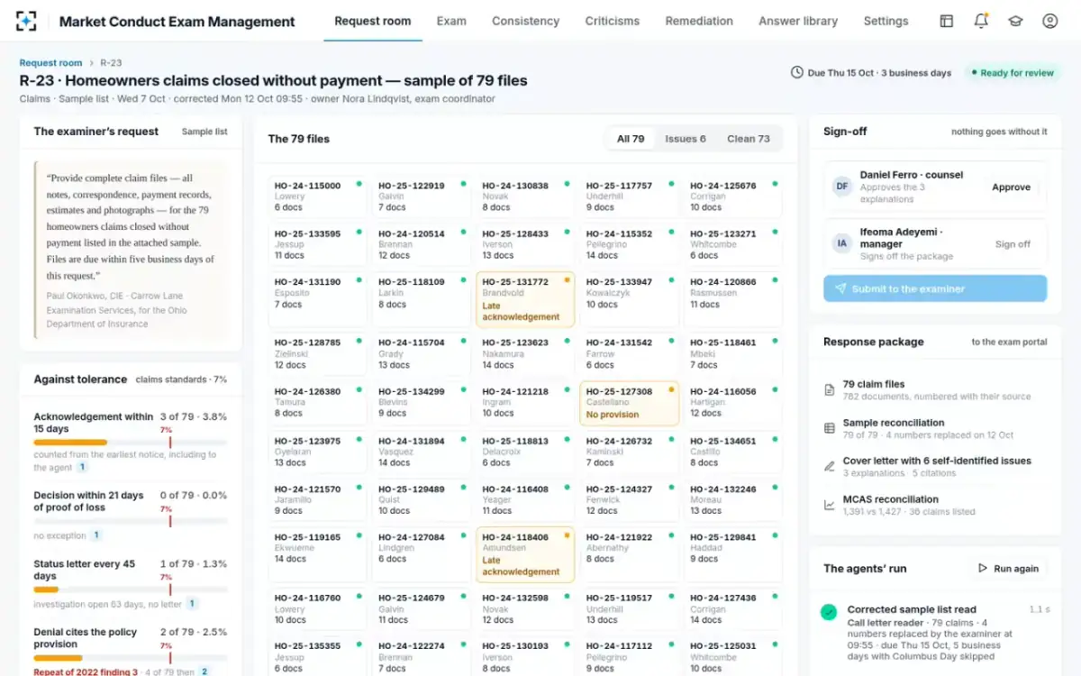Viewport: 1081px width, 676px height.
Task: Click the clock icon beside due date
Action: (x=796, y=73)
